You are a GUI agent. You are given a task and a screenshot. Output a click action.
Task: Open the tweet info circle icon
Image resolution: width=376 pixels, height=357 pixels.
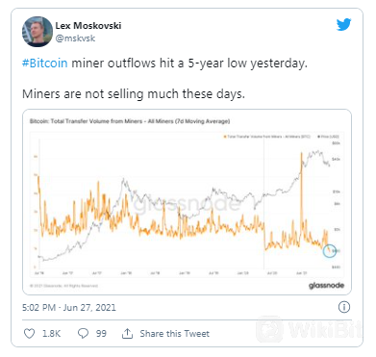pos(344,307)
